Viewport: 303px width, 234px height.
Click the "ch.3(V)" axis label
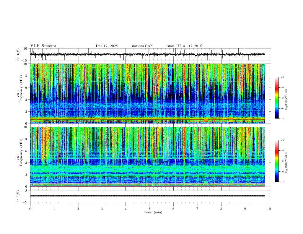pyautogui.click(x=18, y=196)
